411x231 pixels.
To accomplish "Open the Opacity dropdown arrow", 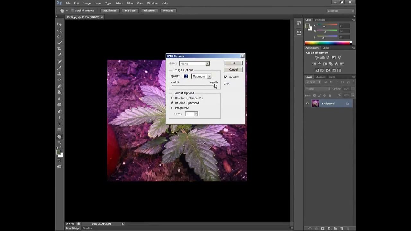I will coord(353,89).
